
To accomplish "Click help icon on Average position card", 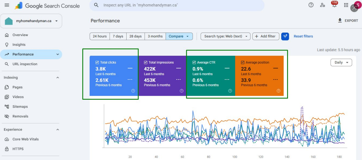I will coord(279,91).
